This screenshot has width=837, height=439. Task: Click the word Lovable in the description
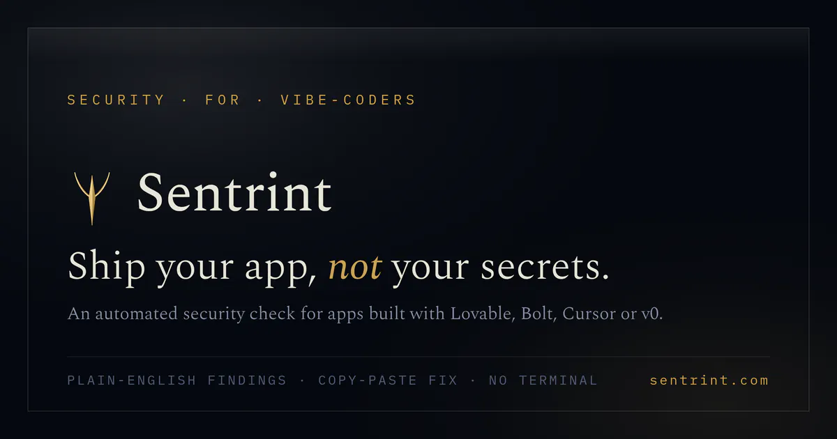click(483, 314)
